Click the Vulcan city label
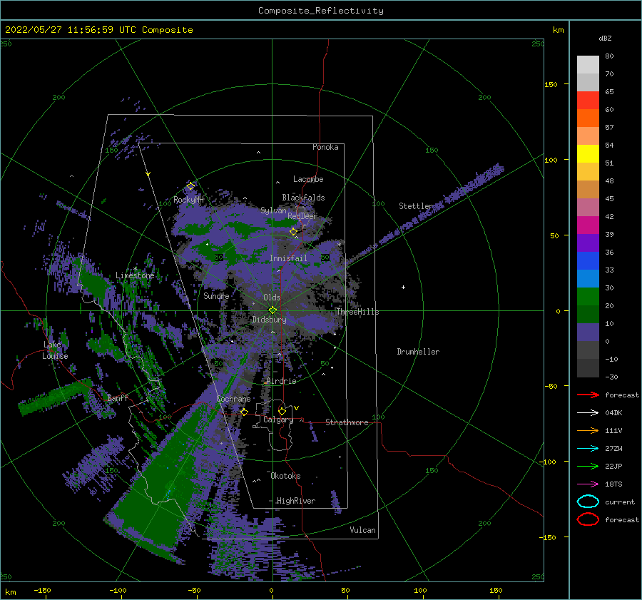642x600 pixels. pyautogui.click(x=363, y=530)
